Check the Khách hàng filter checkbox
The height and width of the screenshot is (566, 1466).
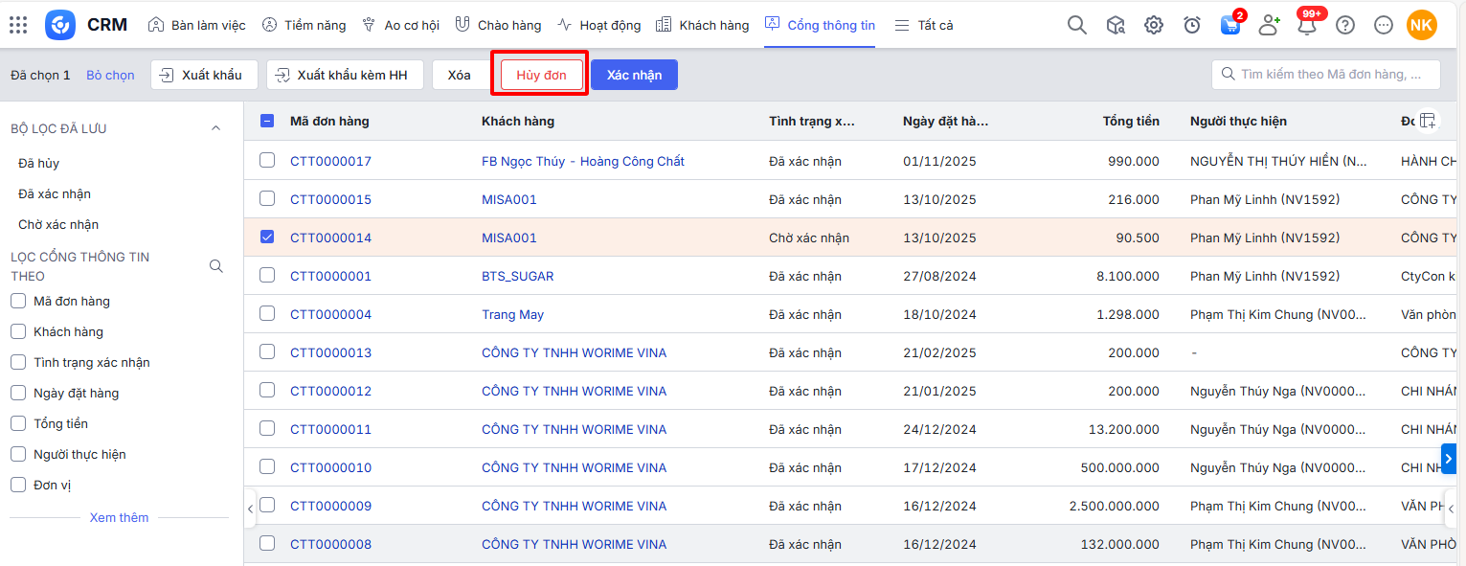pos(18,331)
